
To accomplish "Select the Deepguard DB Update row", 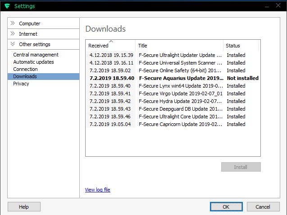I will coord(173,109).
